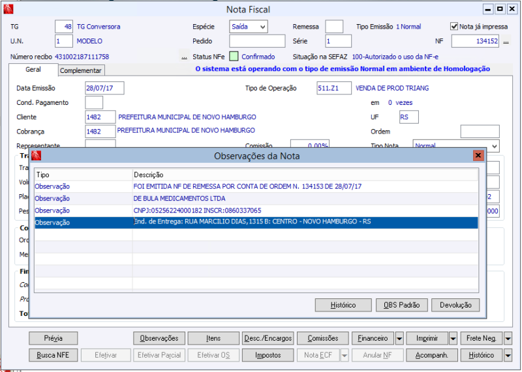Click the Itens button
Image resolution: width=522 pixels, height=372 pixels.
click(x=213, y=338)
